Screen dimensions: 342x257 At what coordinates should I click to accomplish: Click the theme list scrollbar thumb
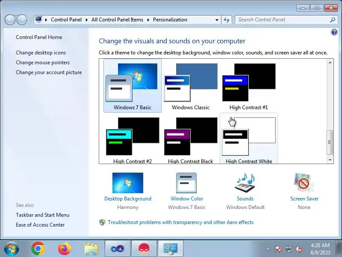pos(330,142)
